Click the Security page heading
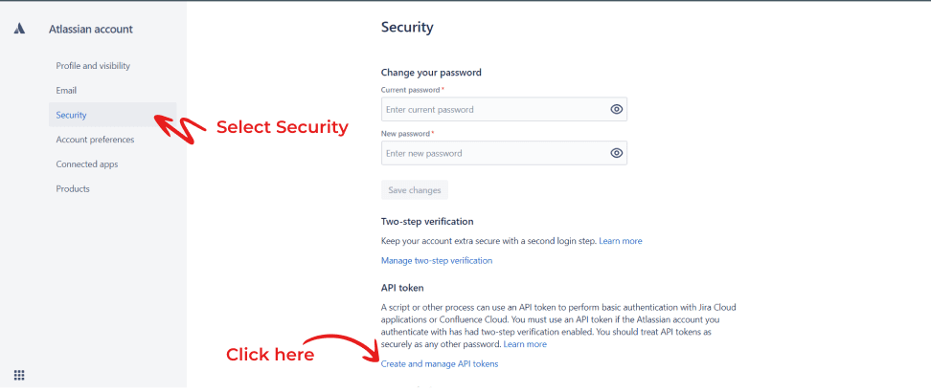 [407, 28]
